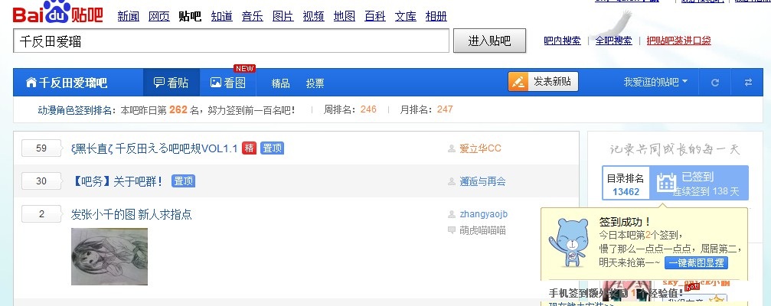Click the author icon beside 爱立华CC
Image resolution: width=771 pixels, height=306 pixels.
point(452,148)
